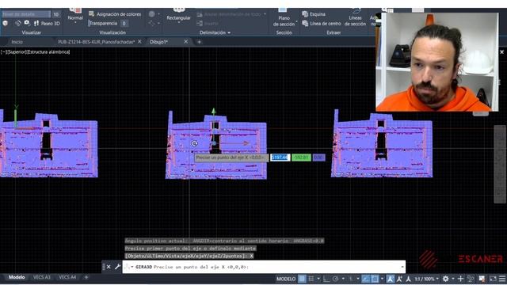Choose the Esquina extract tool
Viewport: 507px width, 285px height.
pos(314,14)
